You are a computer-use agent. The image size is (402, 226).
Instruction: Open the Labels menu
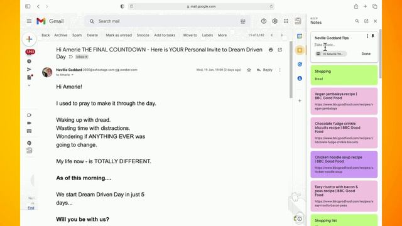[207, 35]
